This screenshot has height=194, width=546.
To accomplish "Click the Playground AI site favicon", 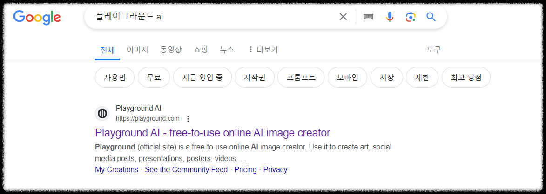I will (x=102, y=114).
